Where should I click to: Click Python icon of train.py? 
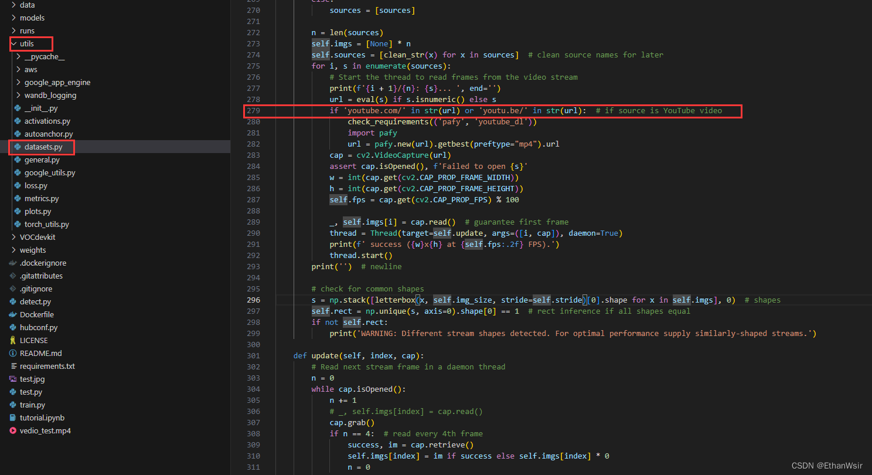[x=13, y=405]
